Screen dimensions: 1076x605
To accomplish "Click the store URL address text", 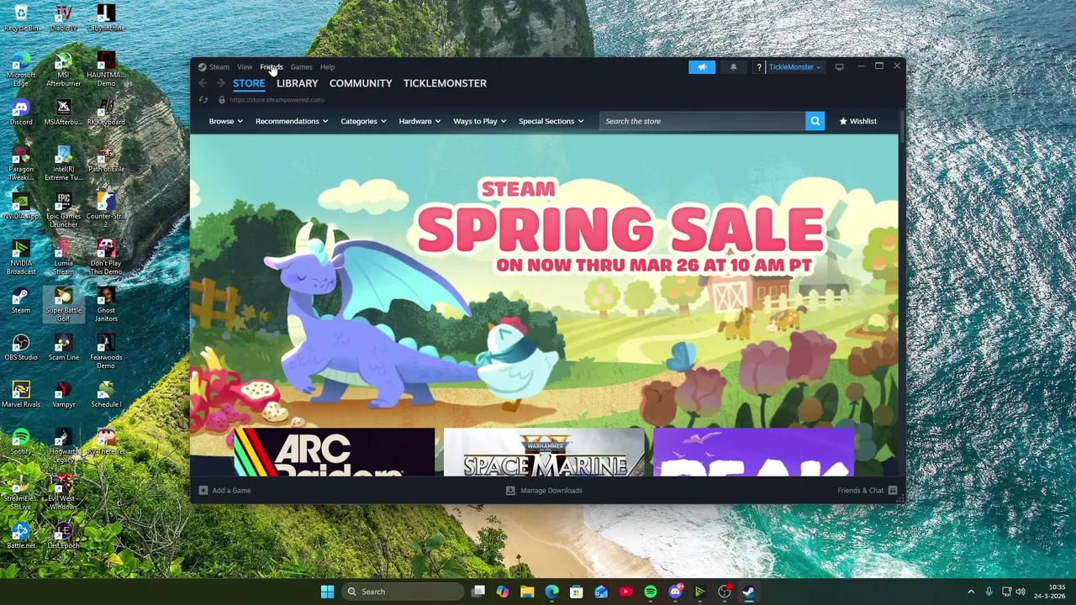I will pos(277,100).
